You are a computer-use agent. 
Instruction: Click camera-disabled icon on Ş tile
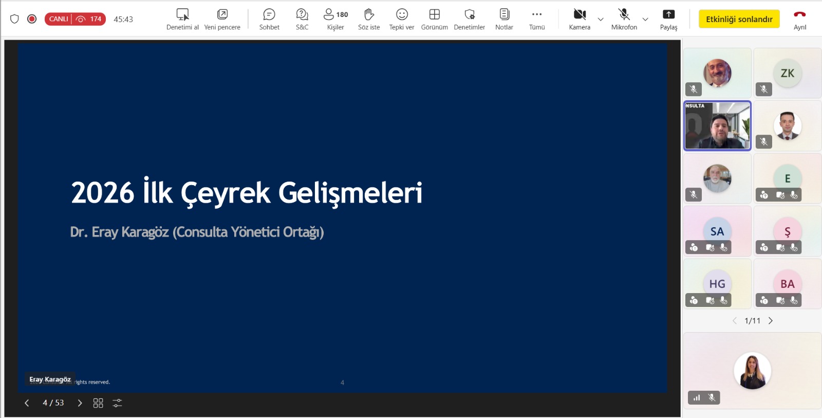coord(780,247)
